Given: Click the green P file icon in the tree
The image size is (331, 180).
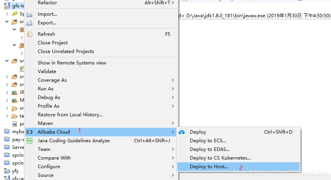Looking at the screenshot, I should coord(22,69).
